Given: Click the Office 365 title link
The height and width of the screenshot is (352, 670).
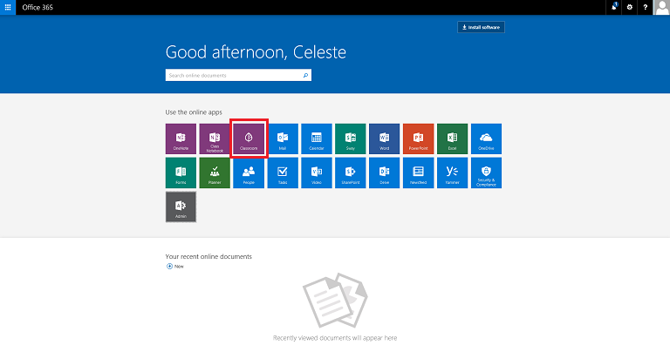Looking at the screenshot, I should click(38, 7).
